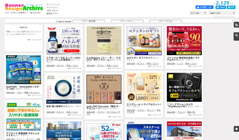Screen dimensions: 239x140
Task: Click the Ads by Google info icon
Action: [57, 21]
